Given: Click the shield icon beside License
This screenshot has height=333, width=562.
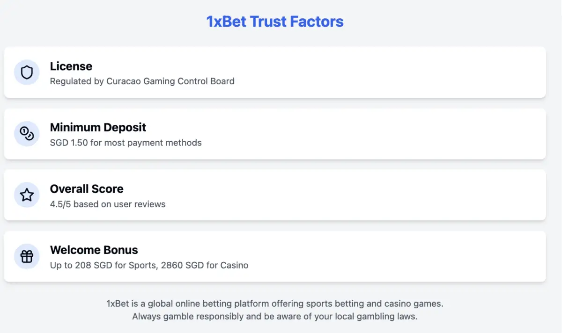Looking at the screenshot, I should pyautogui.click(x=27, y=72).
